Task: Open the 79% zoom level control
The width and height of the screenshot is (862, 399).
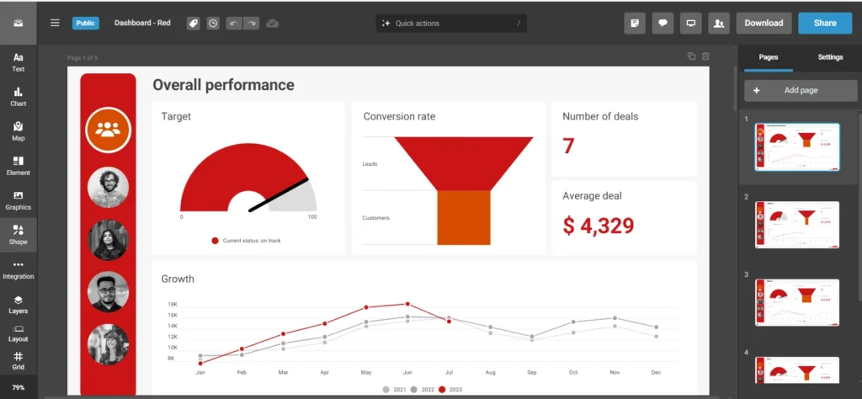Action: (x=19, y=387)
